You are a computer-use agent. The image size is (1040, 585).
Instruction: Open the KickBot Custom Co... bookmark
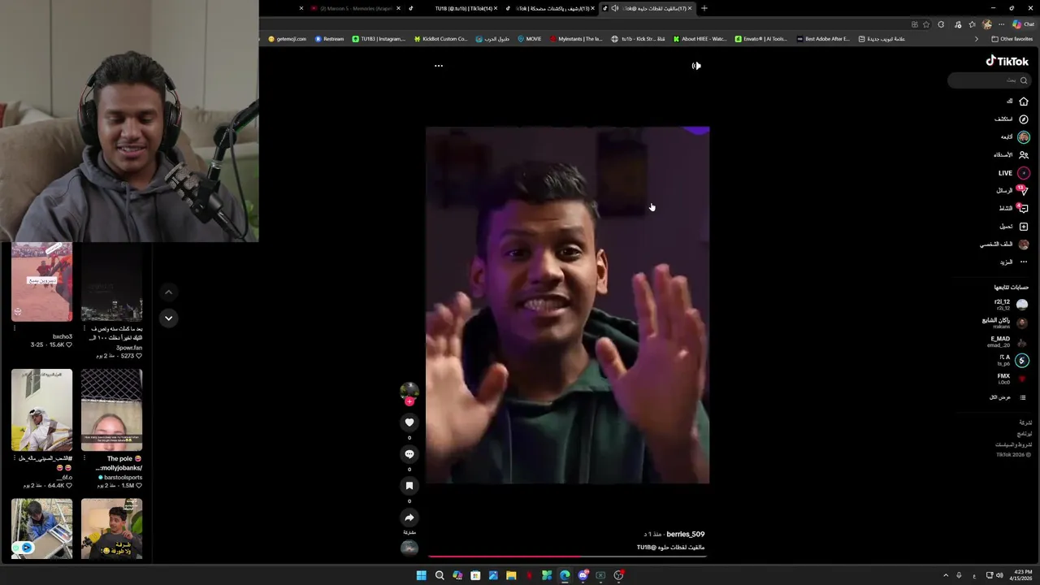(x=440, y=39)
